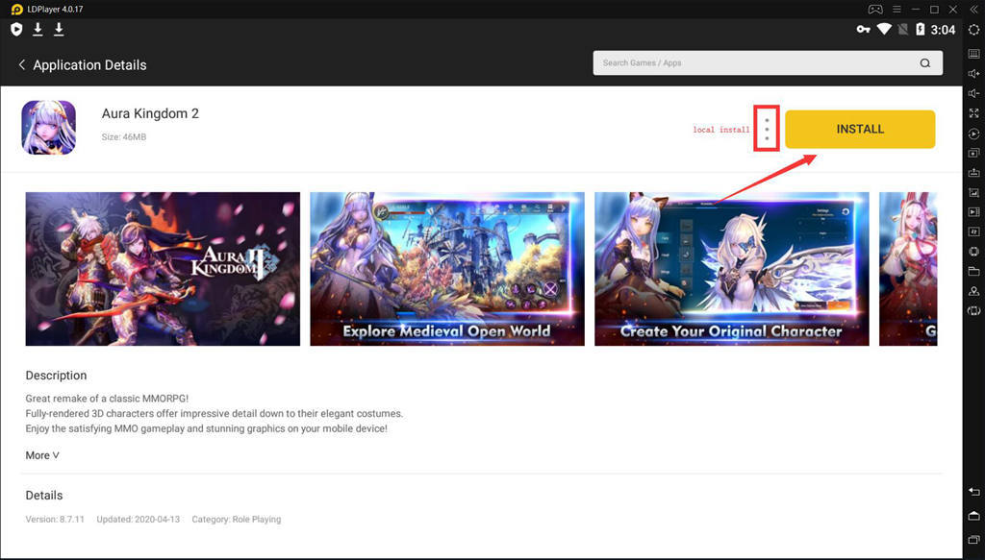Open the keyboard mapping tool
Viewport: 985px width, 560px height.
point(973,52)
